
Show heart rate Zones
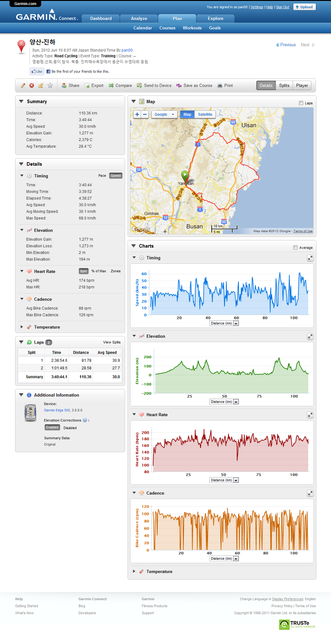coord(115,271)
